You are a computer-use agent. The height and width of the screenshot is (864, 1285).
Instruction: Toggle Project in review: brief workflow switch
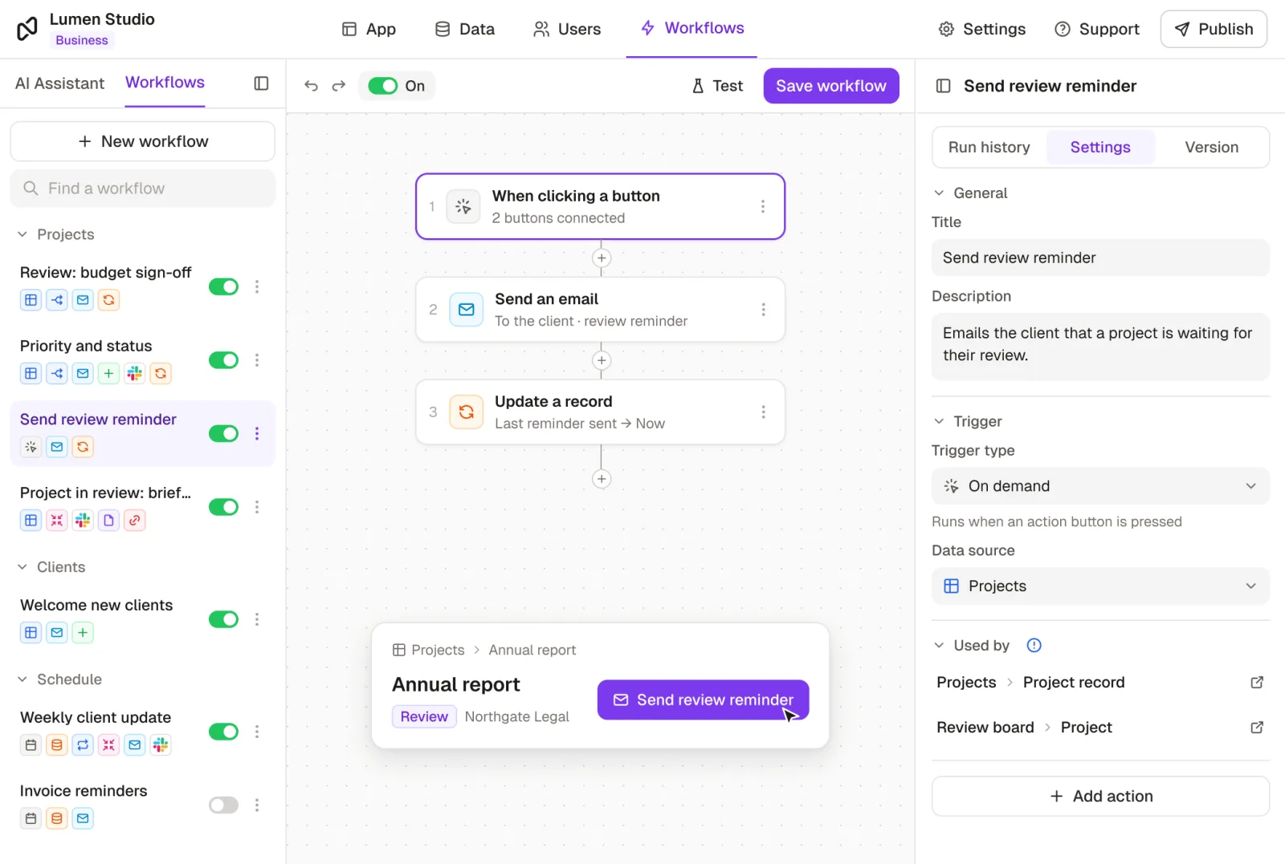point(223,507)
